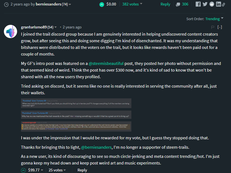Open Sort Order Trending dropdown

pos(214,19)
